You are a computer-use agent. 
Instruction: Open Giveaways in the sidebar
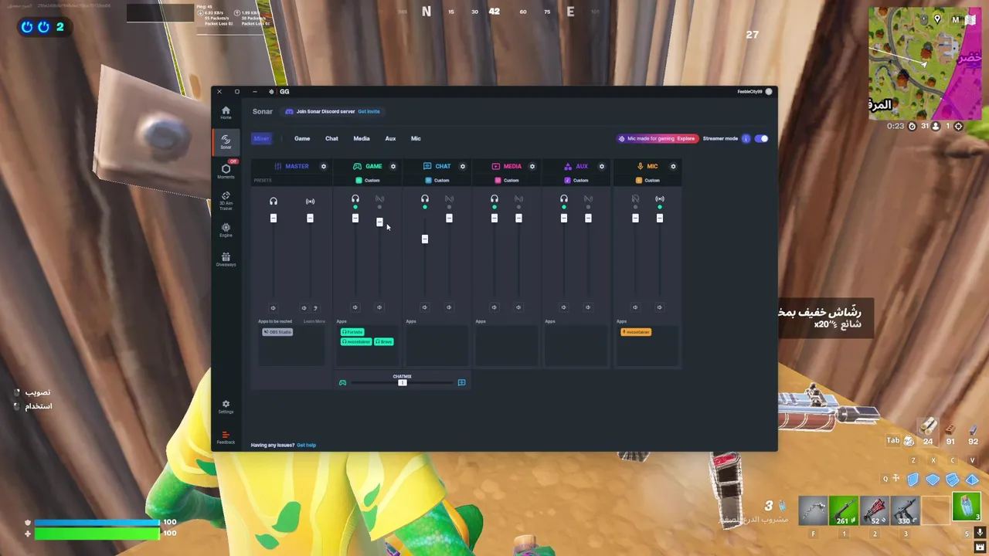point(226,259)
